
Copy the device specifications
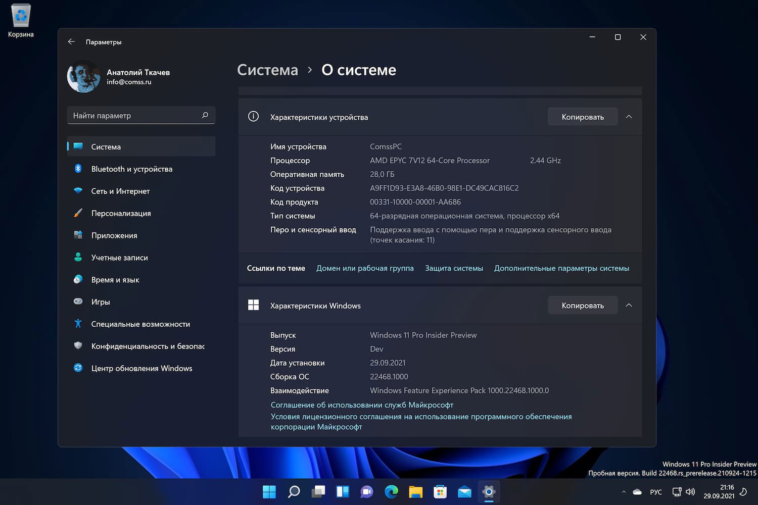[x=582, y=116]
